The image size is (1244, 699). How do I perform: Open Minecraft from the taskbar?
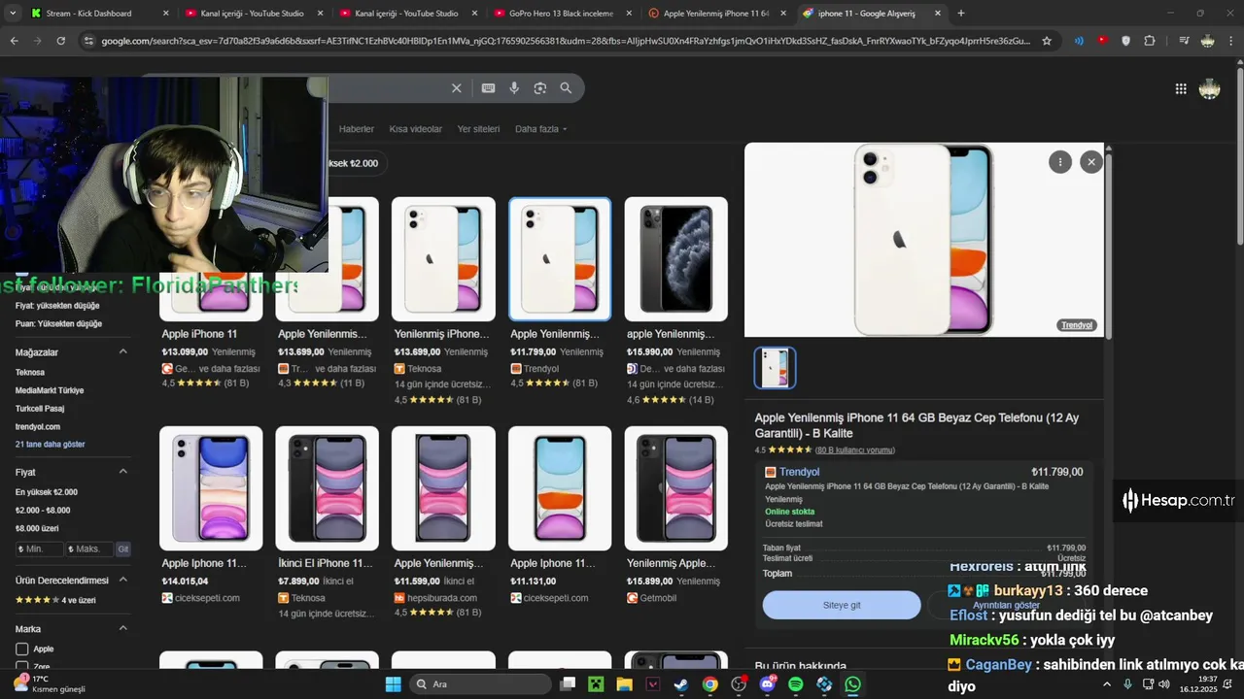(596, 684)
